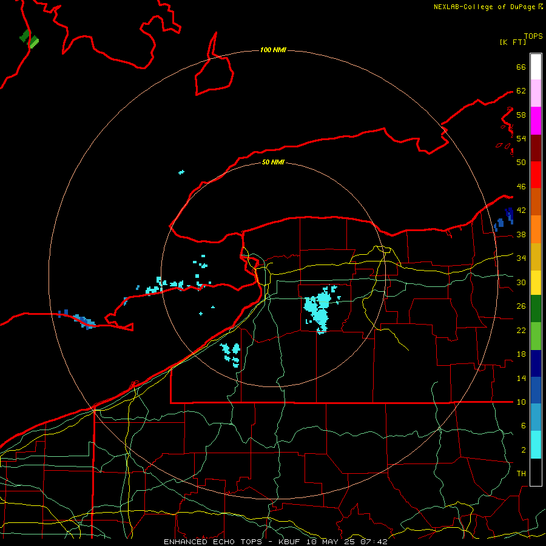Screen dimensions: 546x546
Task: Click the 50 NMI range ring label
Action: pos(273,162)
